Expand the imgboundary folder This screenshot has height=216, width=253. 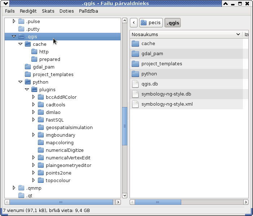[x=34, y=135]
